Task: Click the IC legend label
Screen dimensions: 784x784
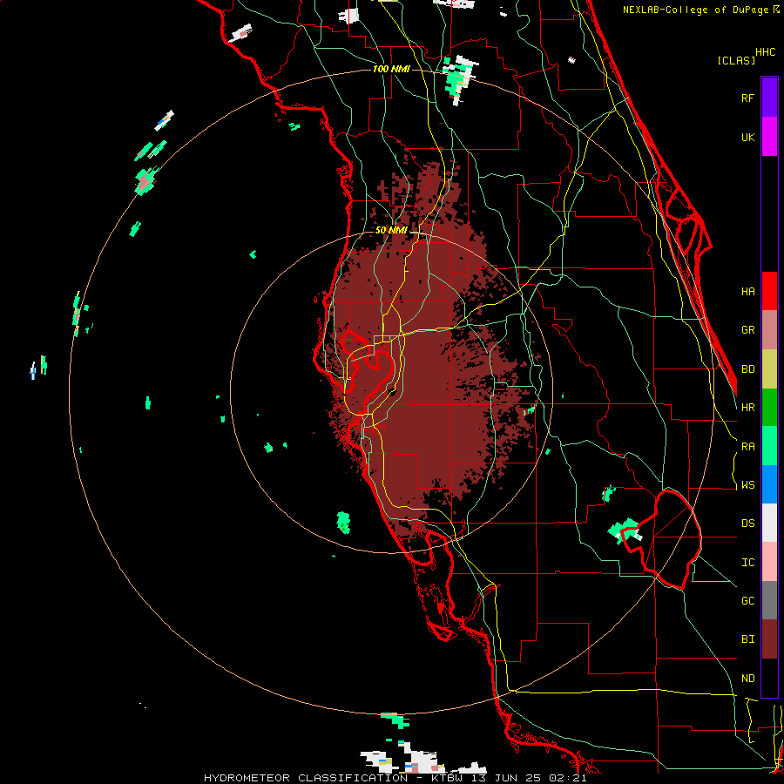Action: (x=747, y=563)
